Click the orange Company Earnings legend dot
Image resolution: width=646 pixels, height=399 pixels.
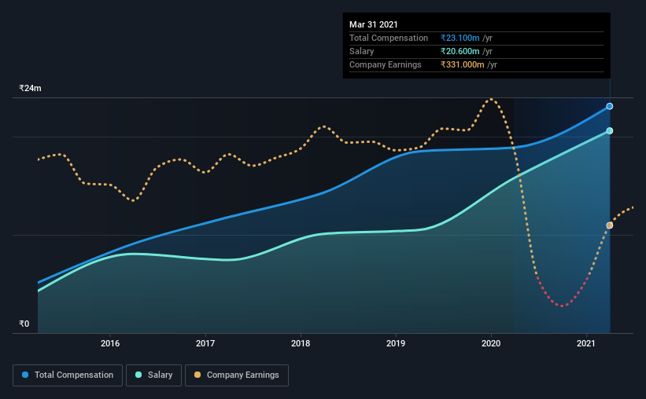pos(197,375)
